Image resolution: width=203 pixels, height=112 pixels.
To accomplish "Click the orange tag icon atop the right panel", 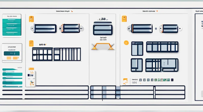I will click(x=124, y=19).
